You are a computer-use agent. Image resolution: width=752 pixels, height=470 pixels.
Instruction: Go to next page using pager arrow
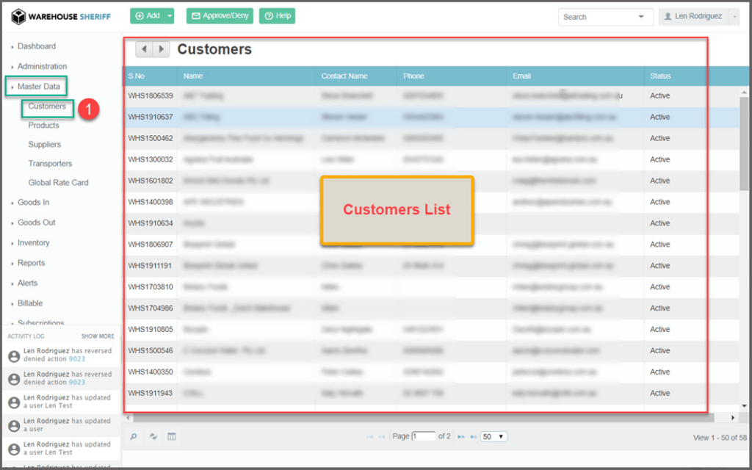tap(461, 437)
